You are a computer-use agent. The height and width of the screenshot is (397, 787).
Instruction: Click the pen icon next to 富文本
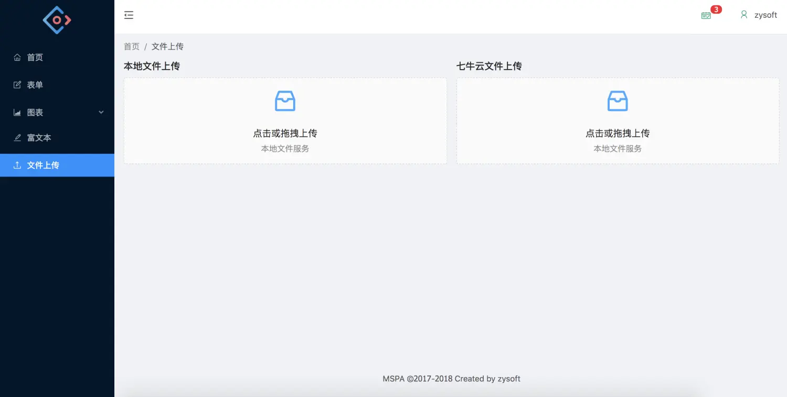click(x=17, y=138)
